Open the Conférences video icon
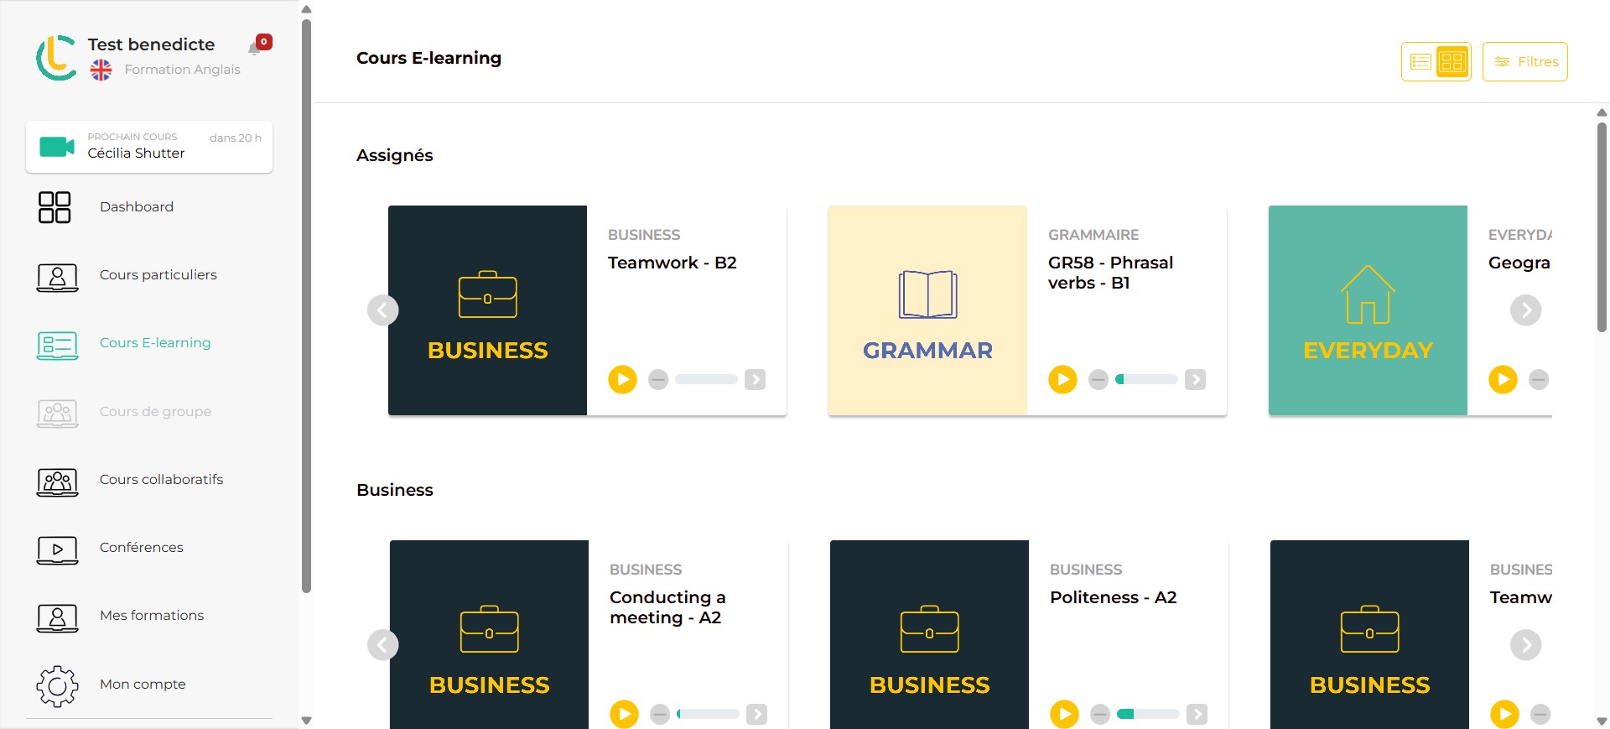 [x=57, y=549]
